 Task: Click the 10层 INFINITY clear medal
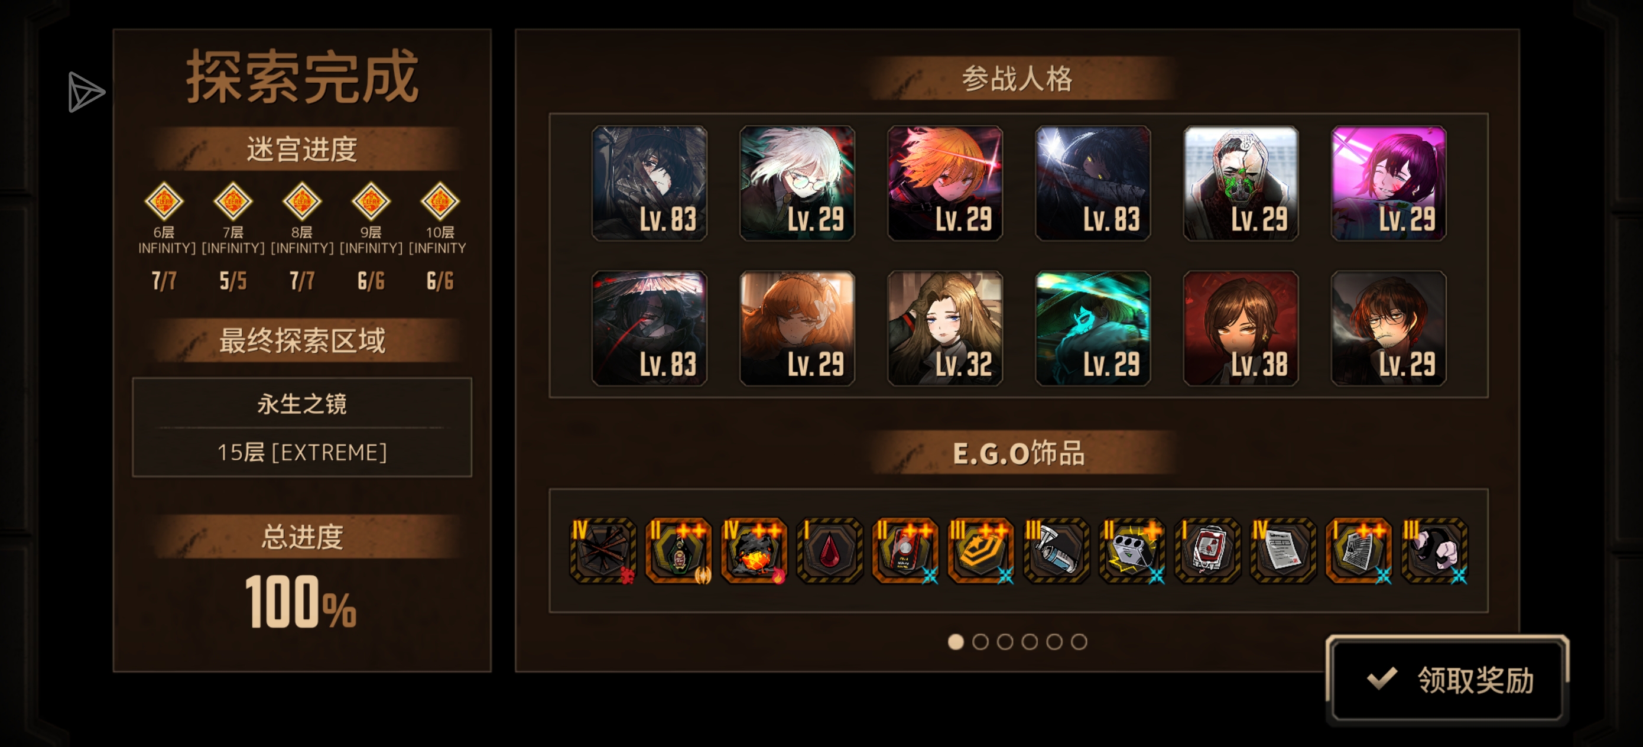(440, 202)
